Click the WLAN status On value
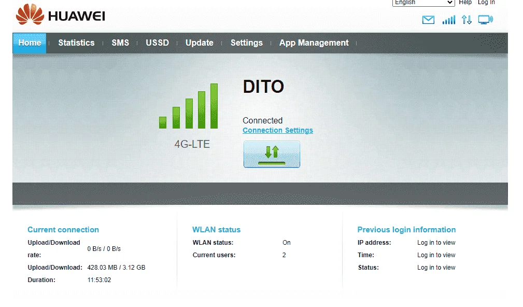 (x=287, y=243)
